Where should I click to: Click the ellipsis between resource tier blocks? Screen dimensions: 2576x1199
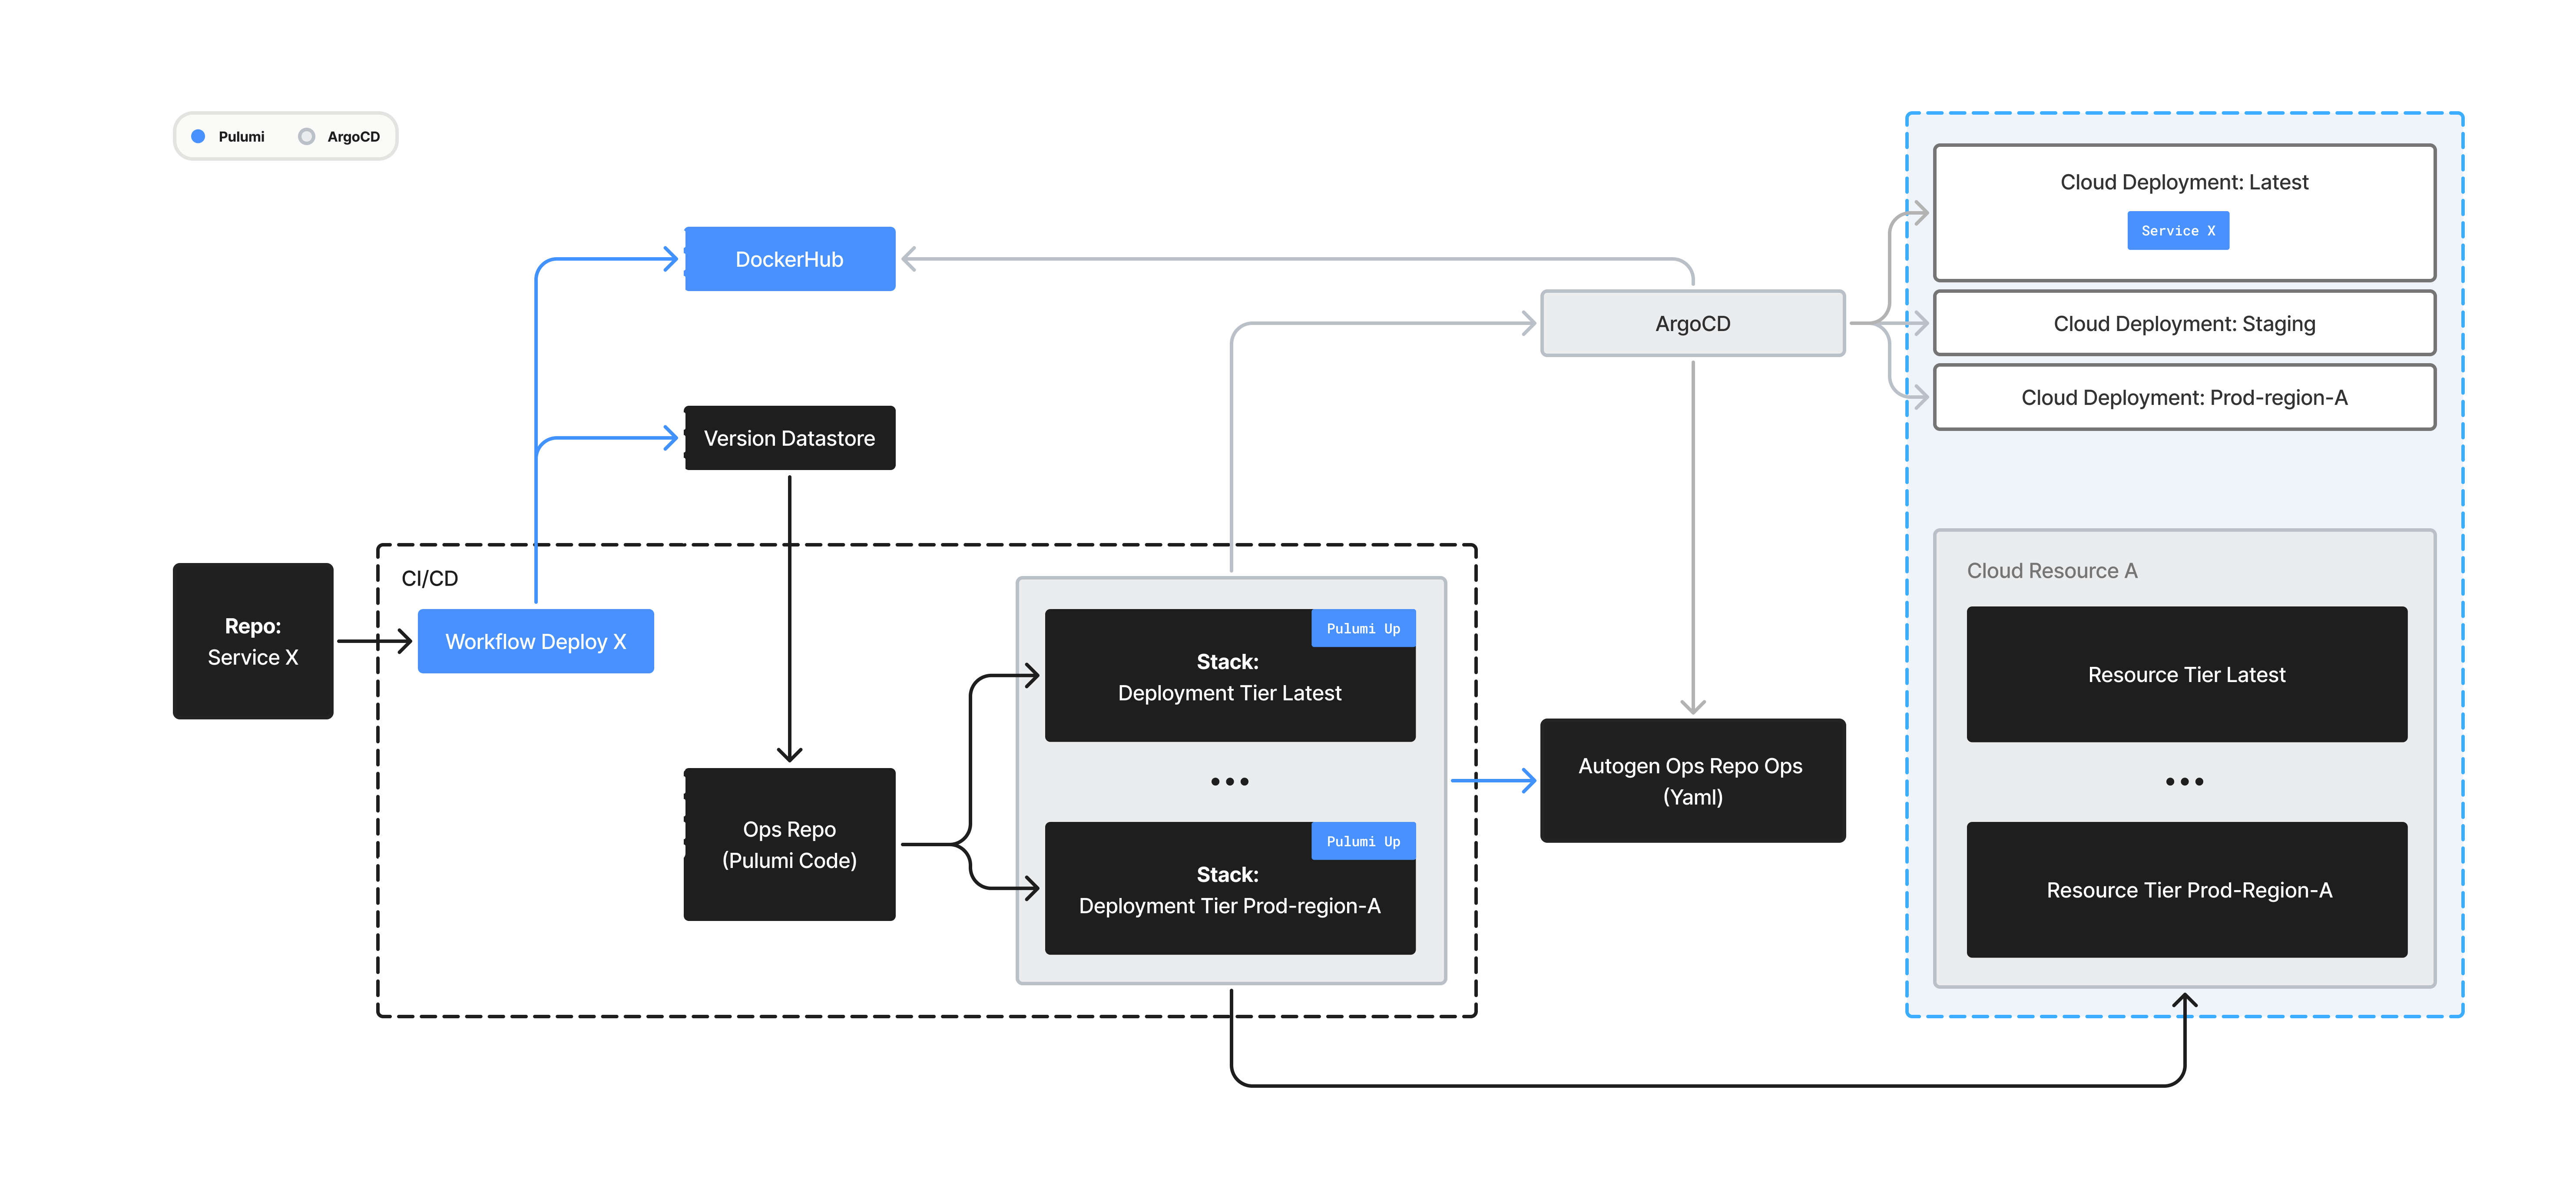click(x=2184, y=781)
